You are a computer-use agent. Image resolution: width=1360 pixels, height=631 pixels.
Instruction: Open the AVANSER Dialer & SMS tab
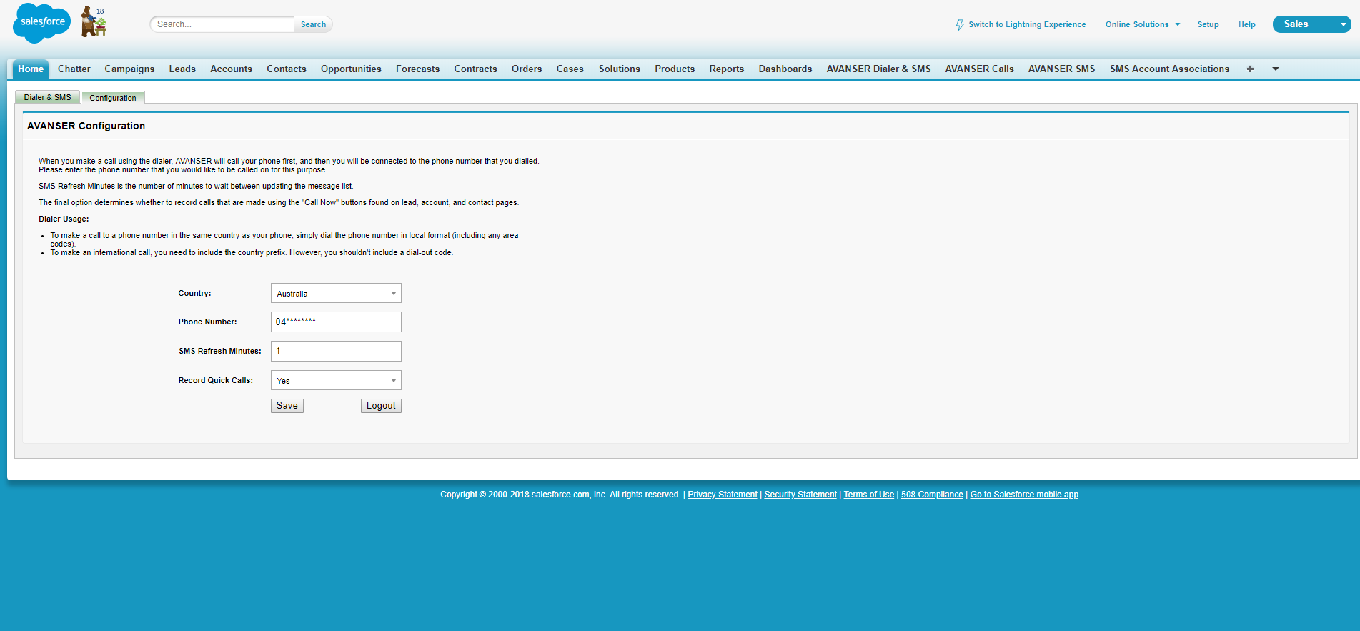(x=879, y=69)
